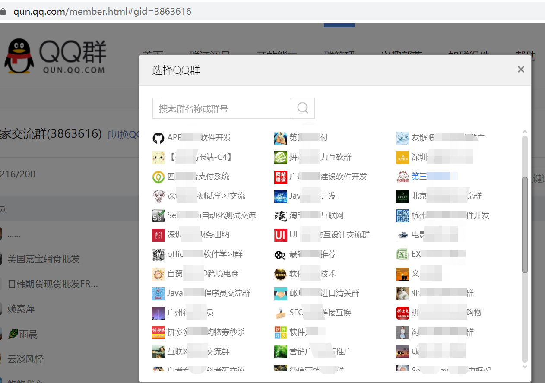Select member 赖素萍 in the member list
Screen dimensions: 545x383
(x=20, y=309)
